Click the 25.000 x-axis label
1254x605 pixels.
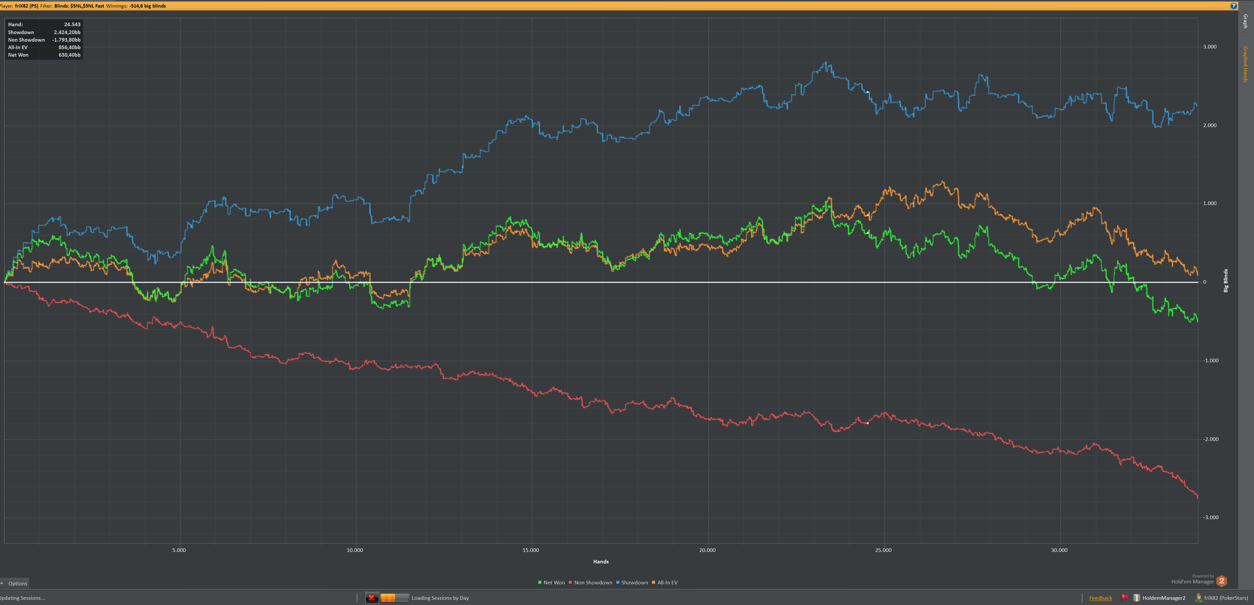tap(883, 550)
